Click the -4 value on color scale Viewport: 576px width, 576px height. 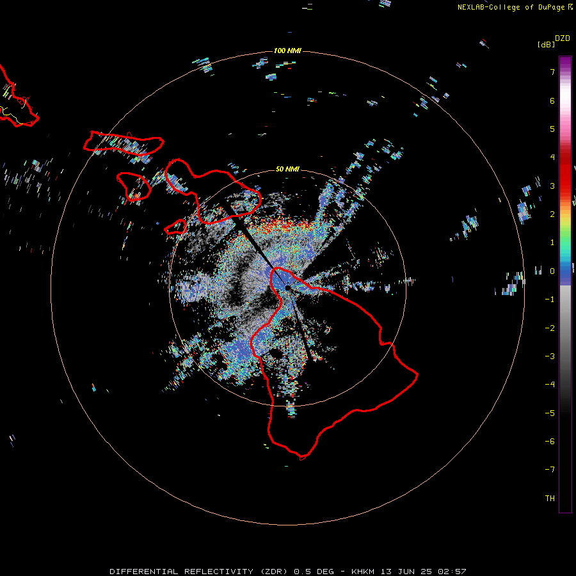point(550,384)
